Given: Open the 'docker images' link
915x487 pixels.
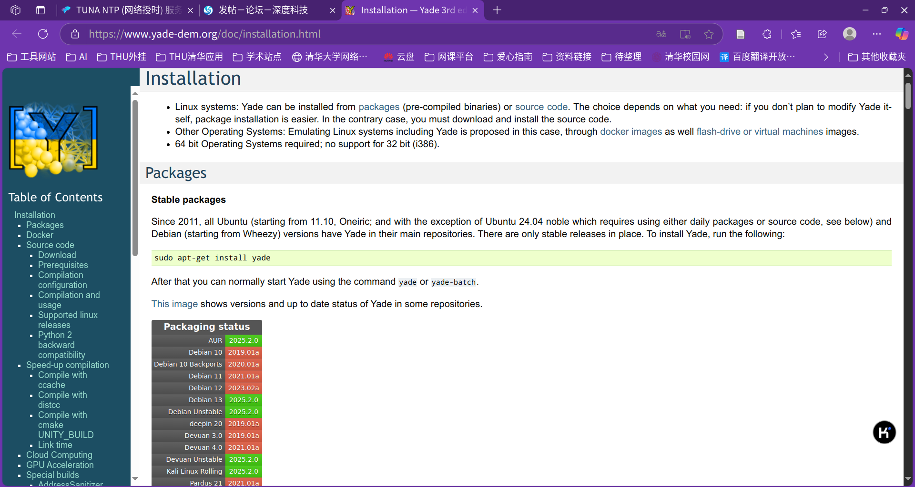Looking at the screenshot, I should pyautogui.click(x=631, y=132).
